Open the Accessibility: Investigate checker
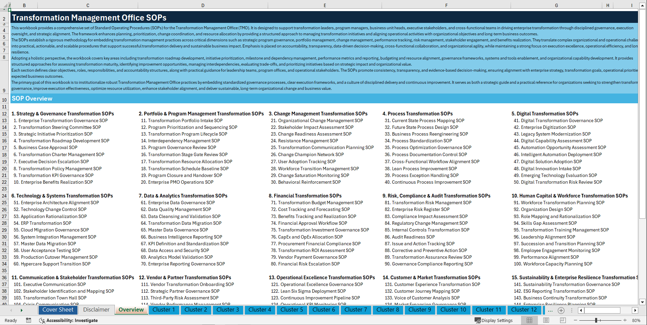The image size is (647, 325). pos(68,320)
